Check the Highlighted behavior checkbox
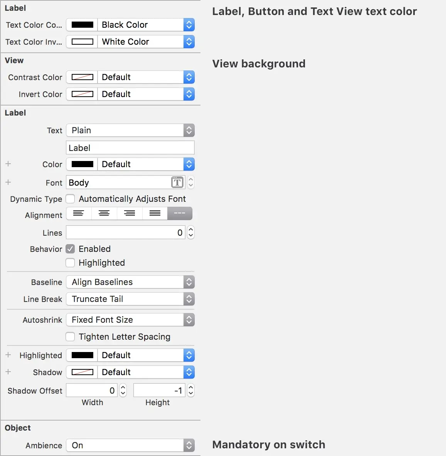This screenshot has height=456, width=446. pyautogui.click(x=70, y=263)
